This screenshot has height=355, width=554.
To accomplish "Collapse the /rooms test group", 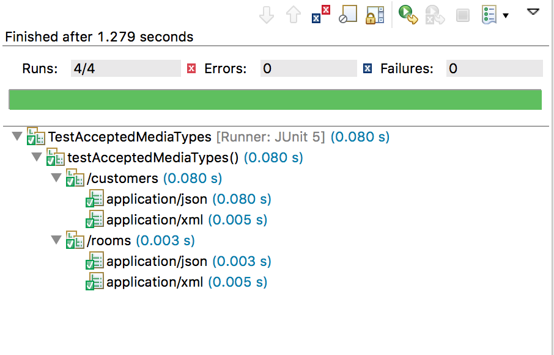I will pos(56,240).
